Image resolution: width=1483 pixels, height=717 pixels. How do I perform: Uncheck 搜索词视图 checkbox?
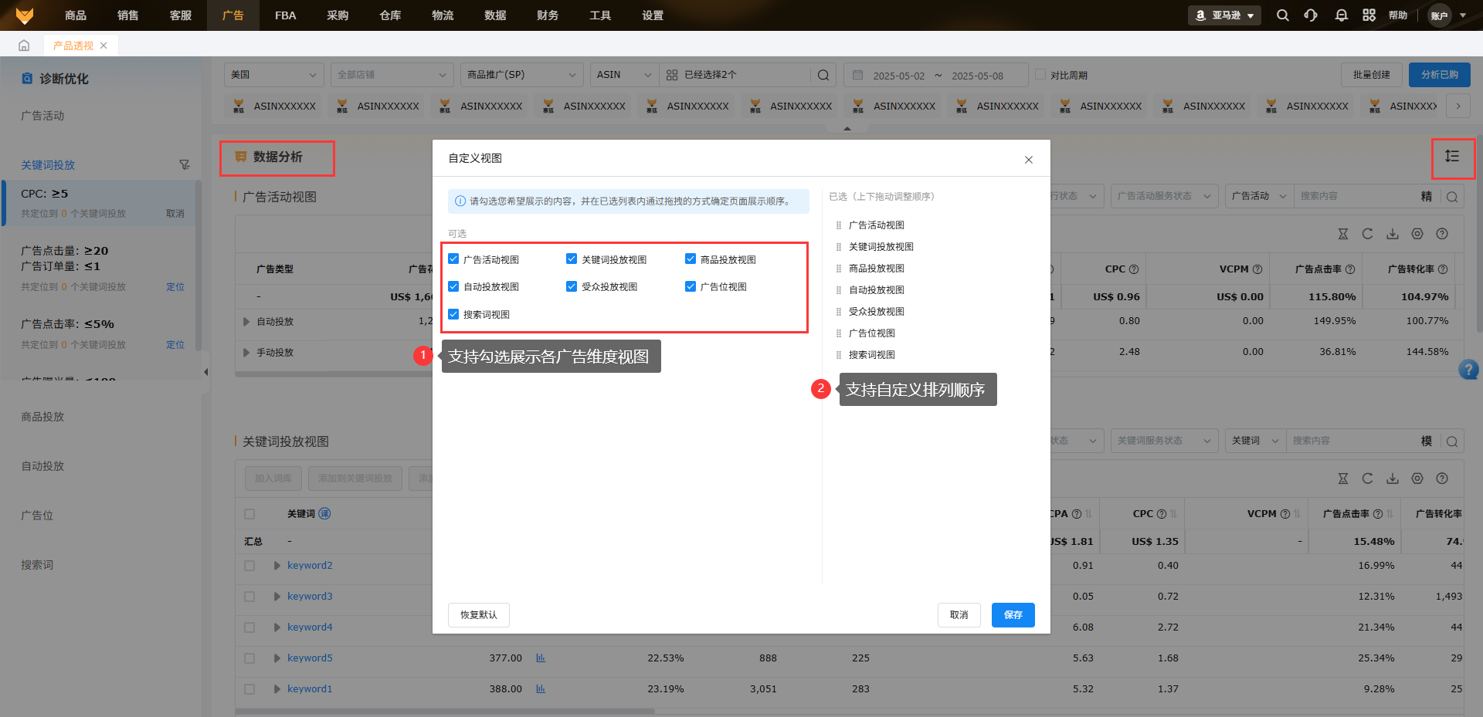pyautogui.click(x=453, y=314)
